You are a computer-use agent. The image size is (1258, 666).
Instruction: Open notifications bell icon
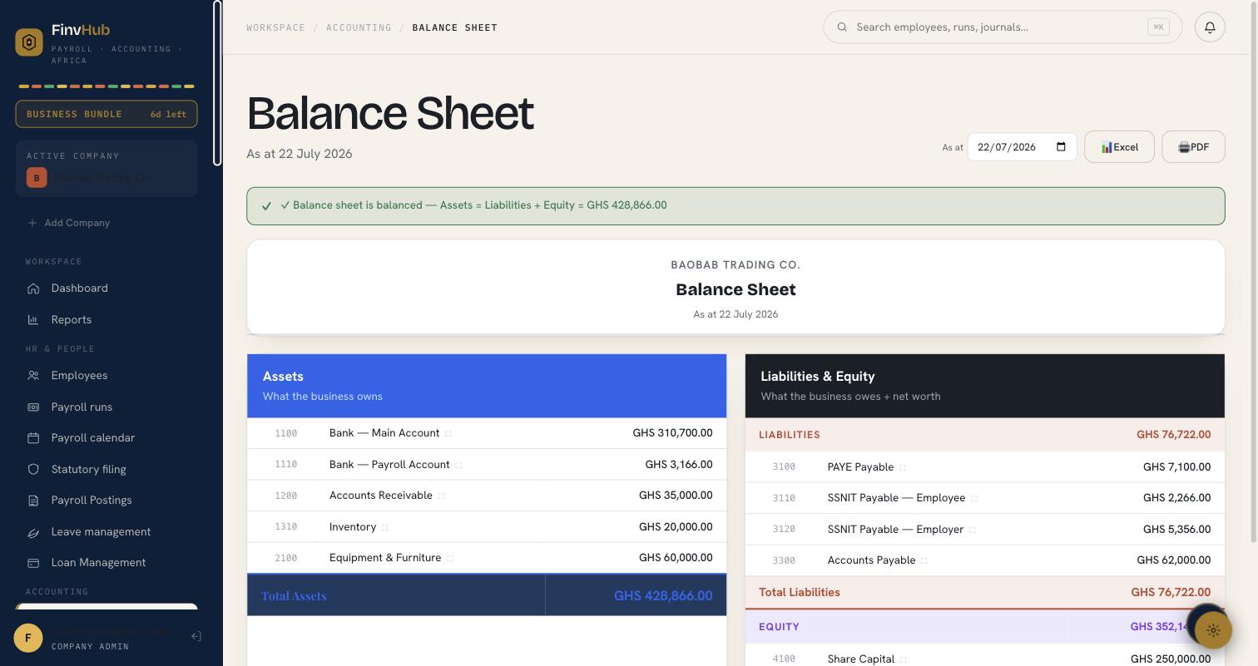coord(1210,27)
